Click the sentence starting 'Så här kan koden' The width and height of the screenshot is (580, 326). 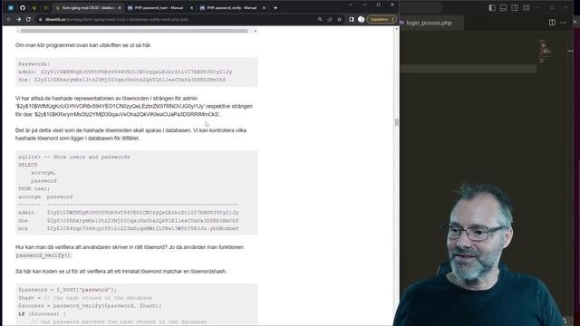121,272
